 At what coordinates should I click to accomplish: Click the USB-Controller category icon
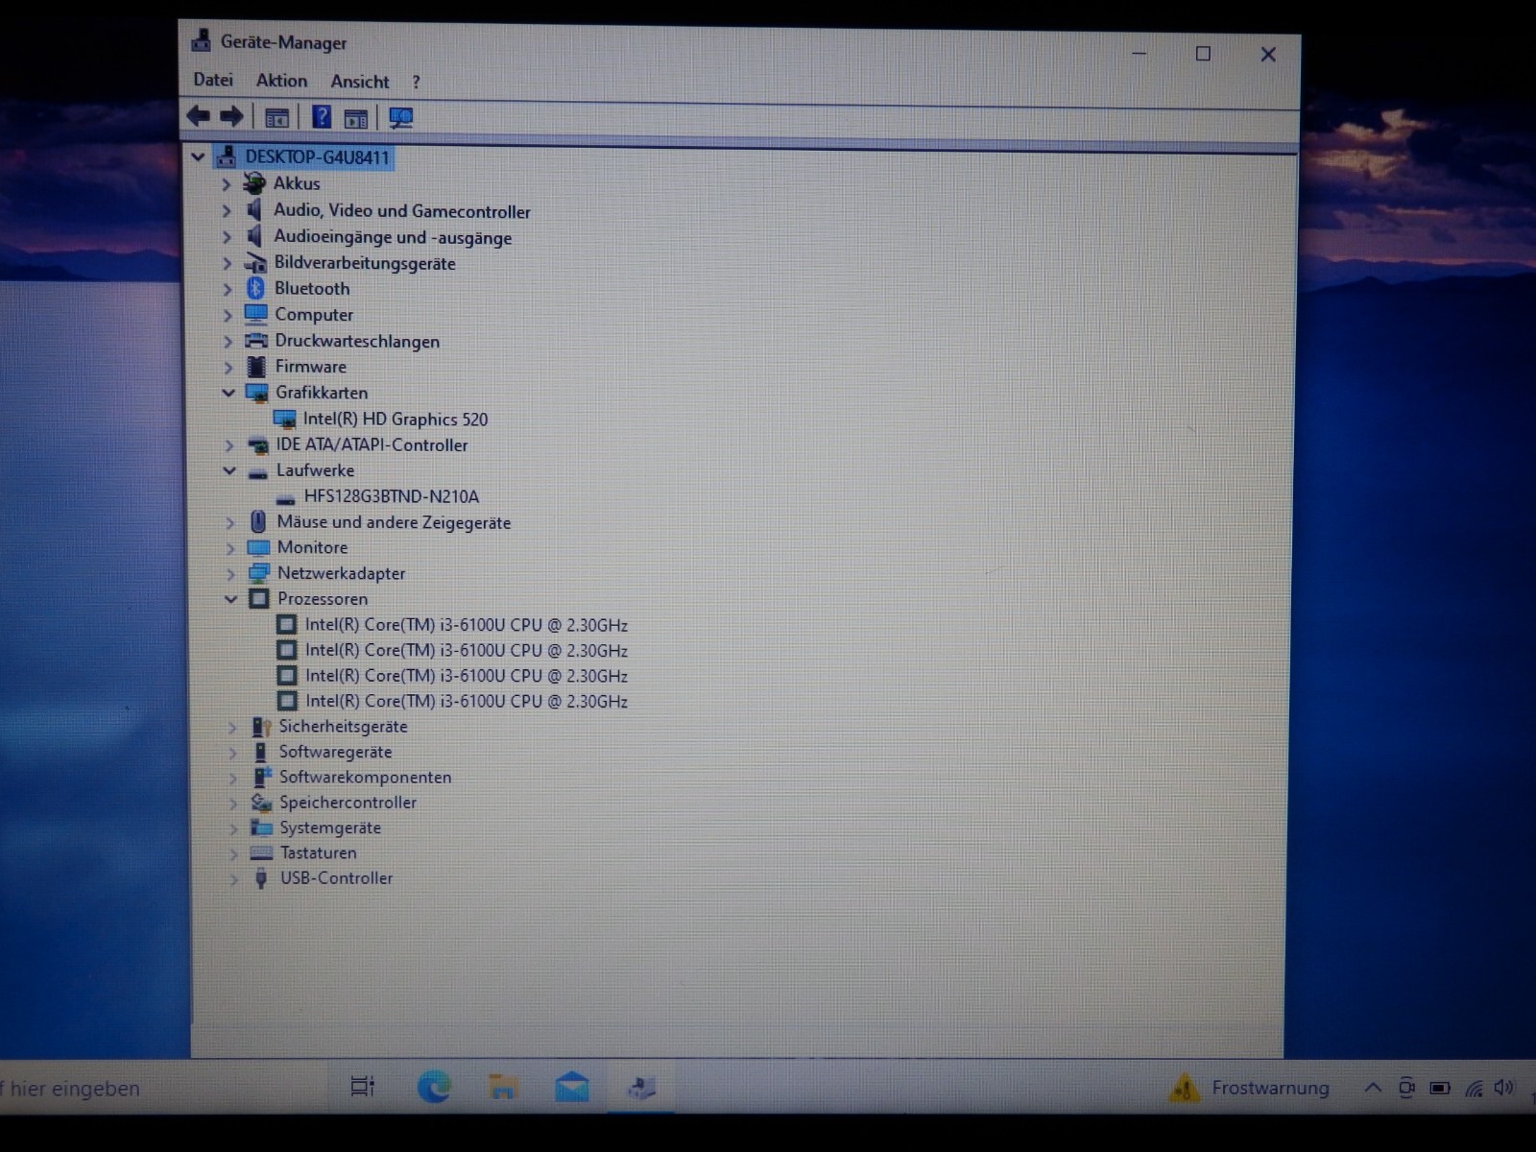pos(261,877)
